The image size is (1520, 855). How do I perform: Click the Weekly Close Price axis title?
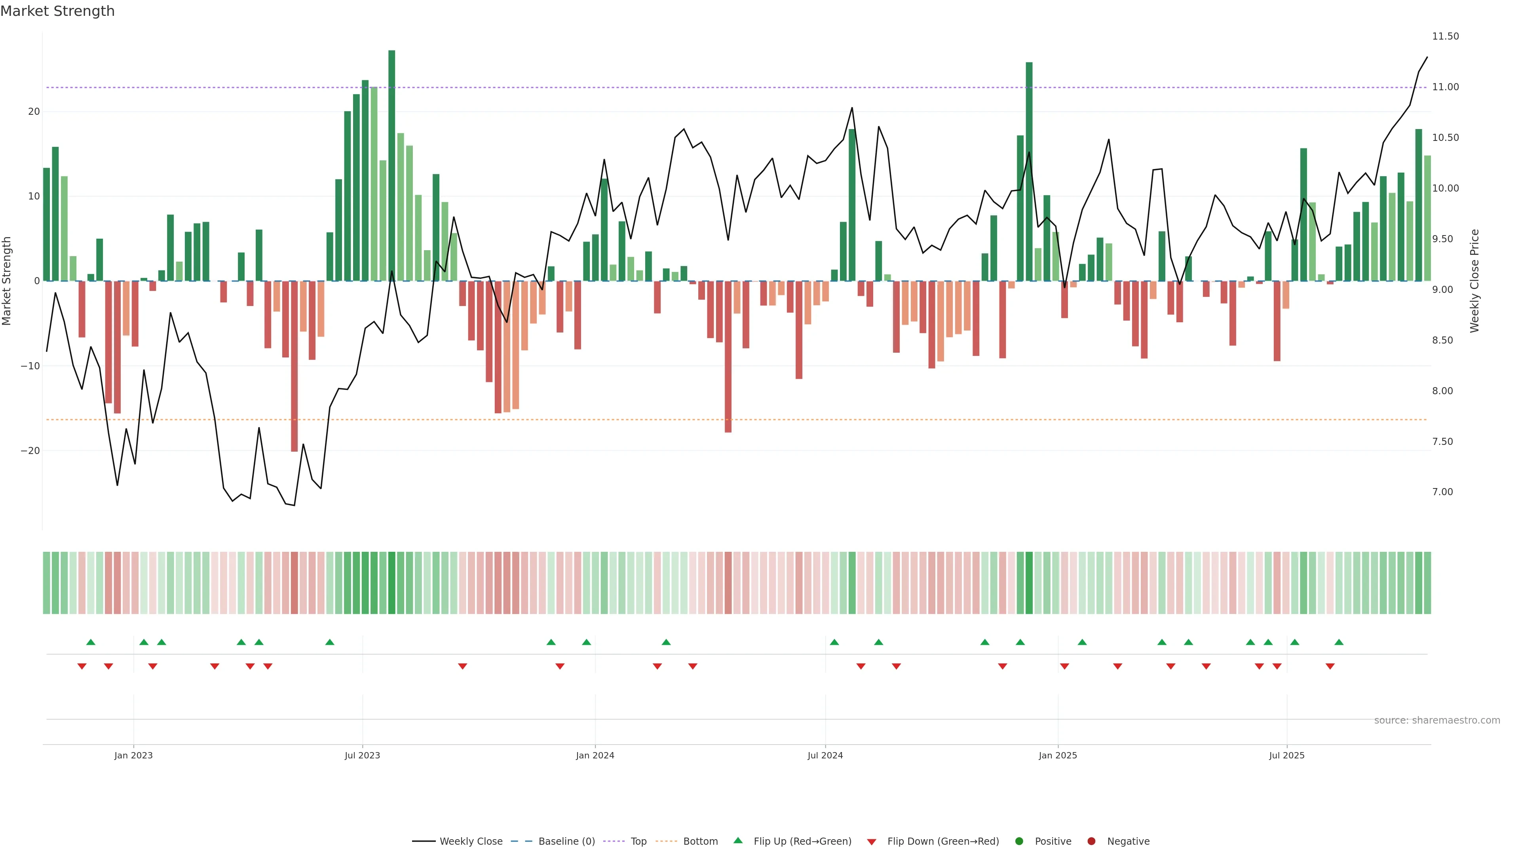pos(1474,281)
